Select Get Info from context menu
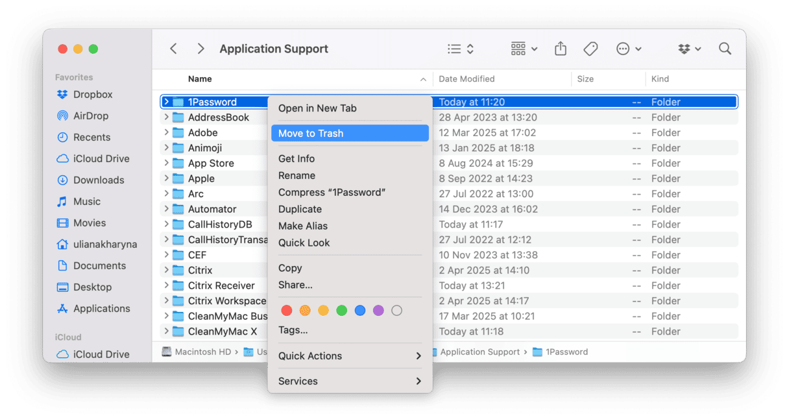This screenshot has width=789, height=419. click(x=297, y=159)
